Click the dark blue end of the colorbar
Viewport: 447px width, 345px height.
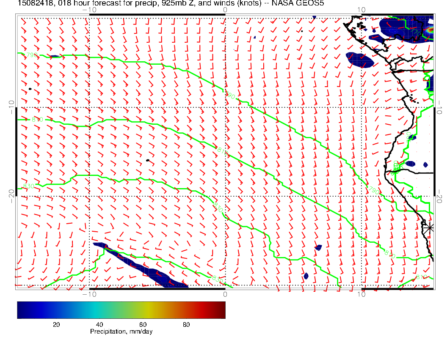pos(21,309)
